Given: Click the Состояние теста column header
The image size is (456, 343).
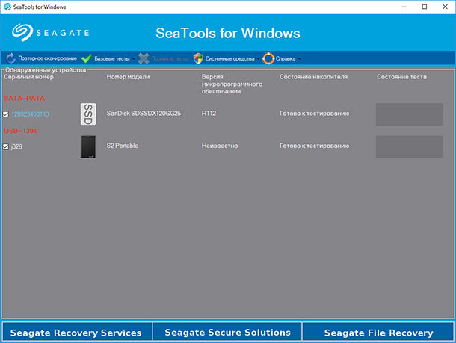Looking at the screenshot, I should tap(402, 77).
